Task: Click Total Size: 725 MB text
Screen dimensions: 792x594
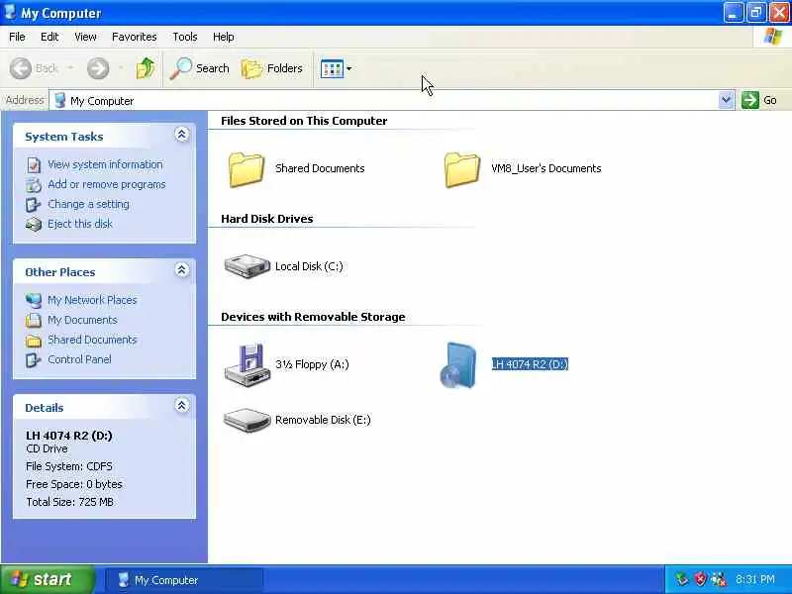Action: tap(69, 502)
